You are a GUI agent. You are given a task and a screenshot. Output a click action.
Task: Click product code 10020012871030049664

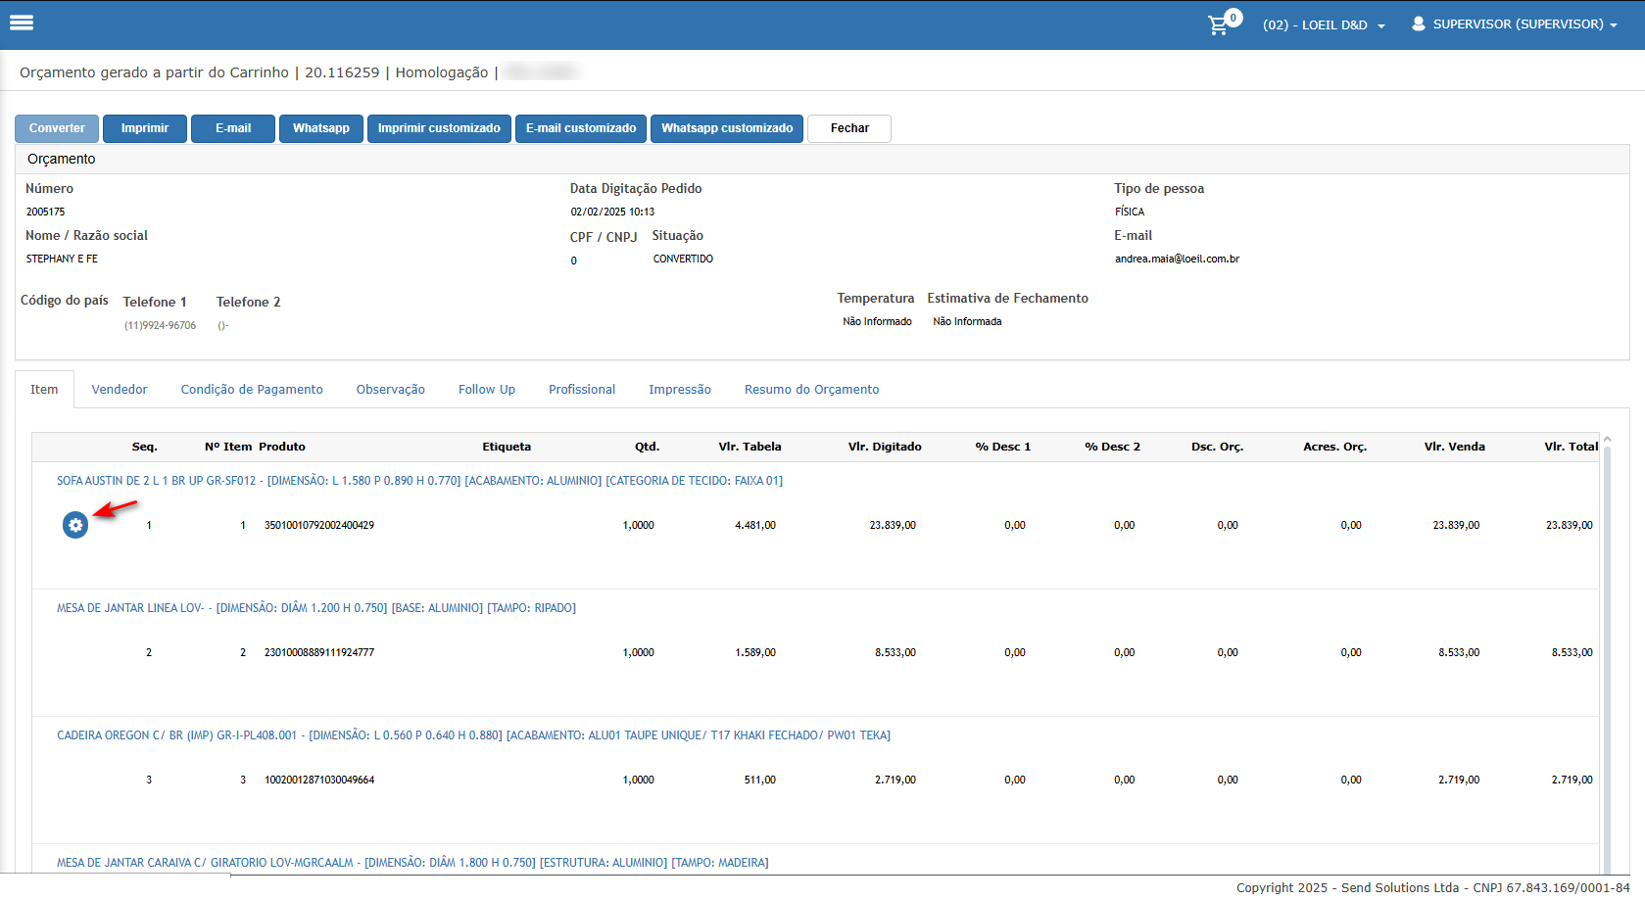click(319, 781)
